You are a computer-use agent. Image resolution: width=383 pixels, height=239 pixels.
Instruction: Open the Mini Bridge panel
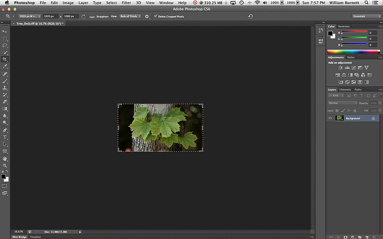pyautogui.click(x=19, y=237)
